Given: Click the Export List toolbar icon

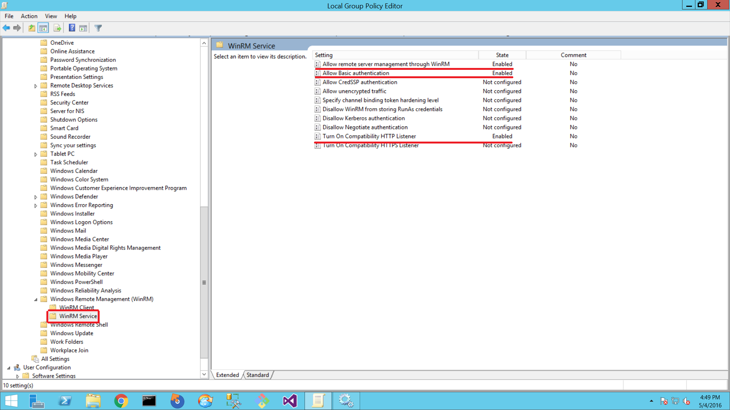Looking at the screenshot, I should 57,28.
